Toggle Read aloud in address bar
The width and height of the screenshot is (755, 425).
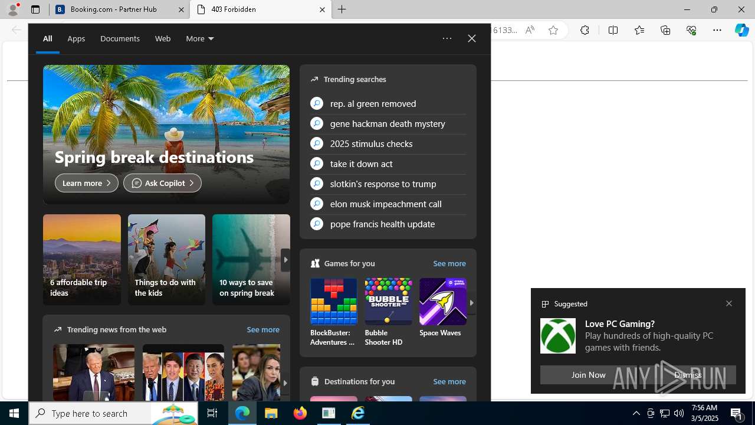(530, 30)
